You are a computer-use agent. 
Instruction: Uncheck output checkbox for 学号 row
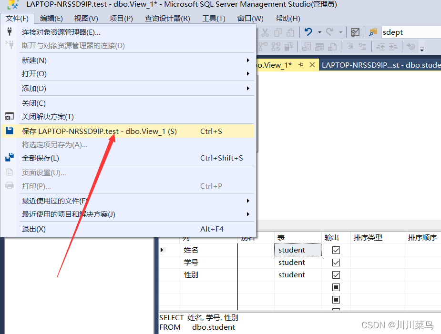(x=336, y=263)
